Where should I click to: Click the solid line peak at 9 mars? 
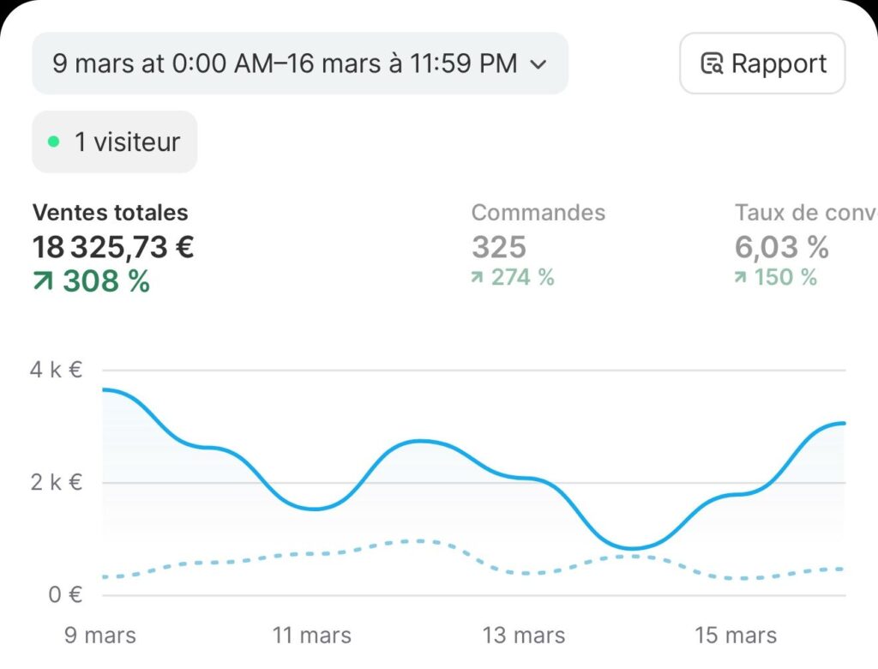tap(105, 389)
